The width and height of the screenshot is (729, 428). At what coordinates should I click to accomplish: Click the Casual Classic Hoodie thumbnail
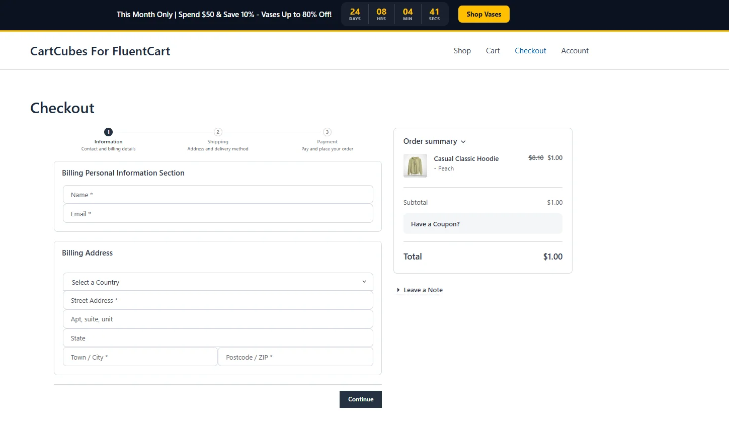coord(415,165)
